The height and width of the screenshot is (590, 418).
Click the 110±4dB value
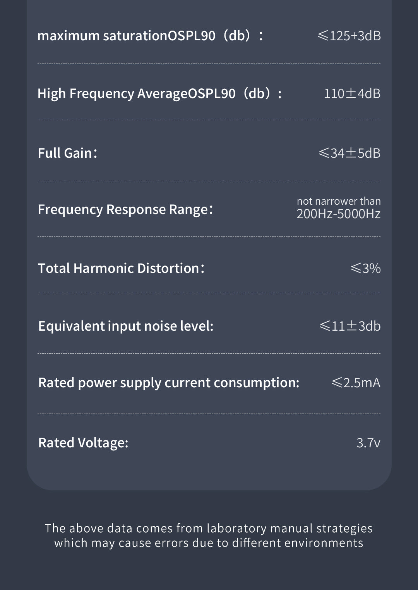352,93
